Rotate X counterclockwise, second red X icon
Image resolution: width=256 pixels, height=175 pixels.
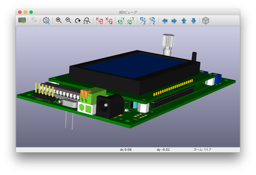click(109, 21)
